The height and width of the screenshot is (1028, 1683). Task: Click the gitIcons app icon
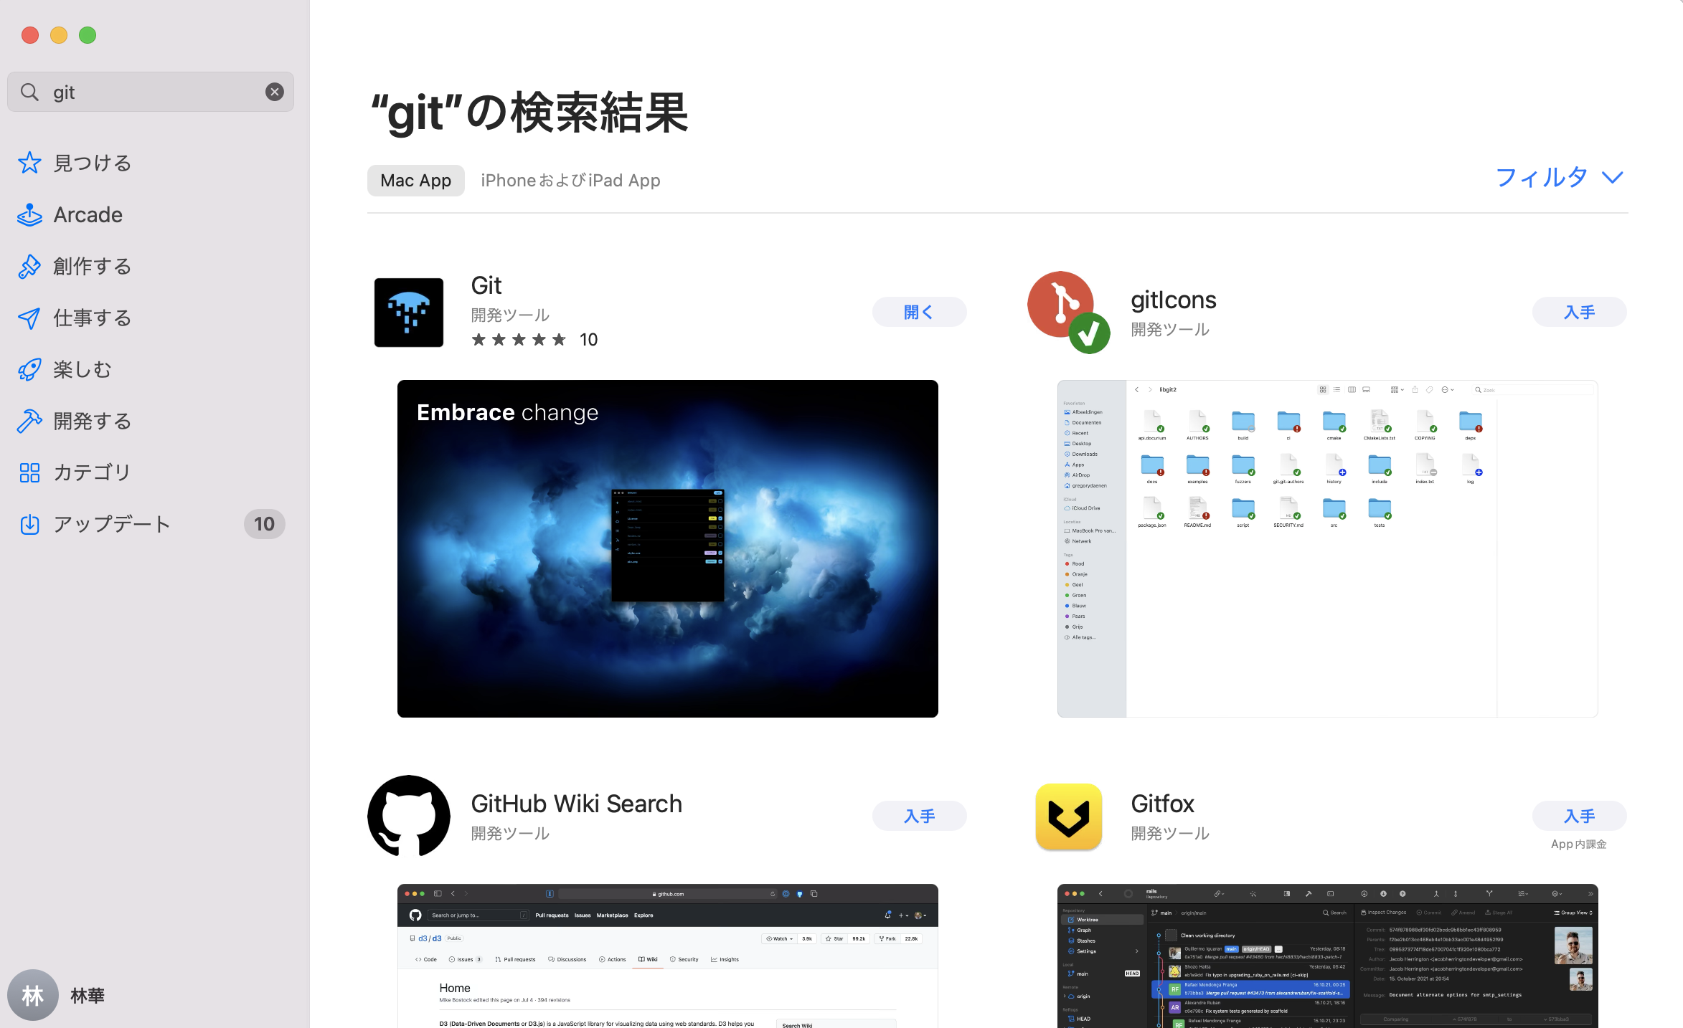click(1069, 313)
